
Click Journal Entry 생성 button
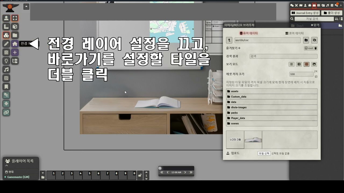pyautogui.click(x=305, y=13)
